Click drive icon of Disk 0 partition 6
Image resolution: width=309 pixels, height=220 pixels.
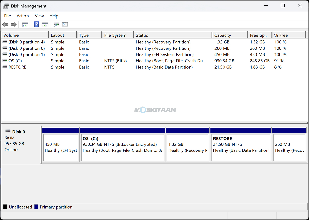click(x=5, y=48)
